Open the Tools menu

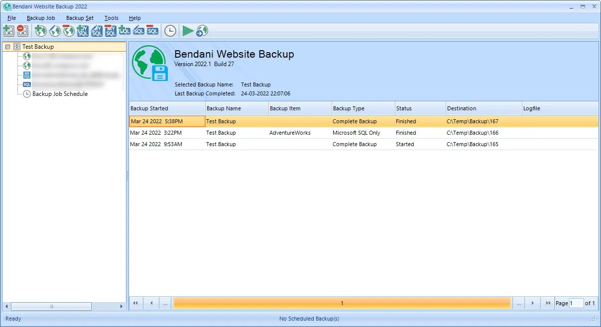tap(112, 18)
